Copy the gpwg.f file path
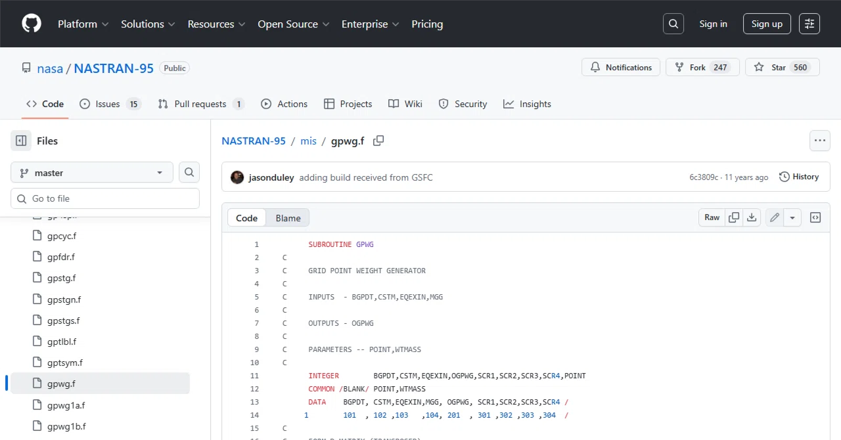Viewport: 841px width, 440px height. (378, 141)
